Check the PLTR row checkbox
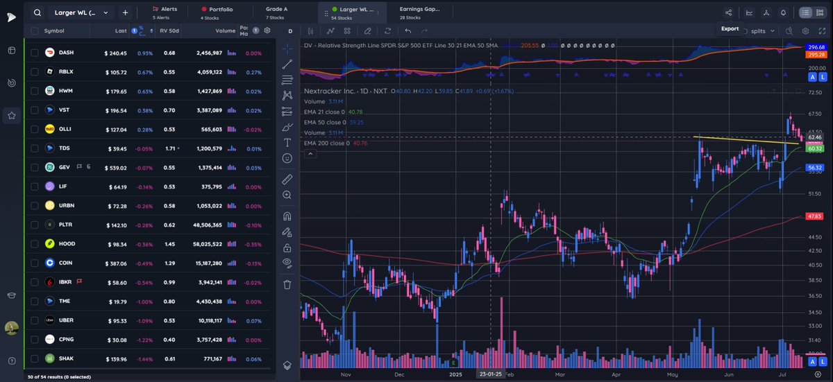Image resolution: width=833 pixels, height=382 pixels. [35, 225]
